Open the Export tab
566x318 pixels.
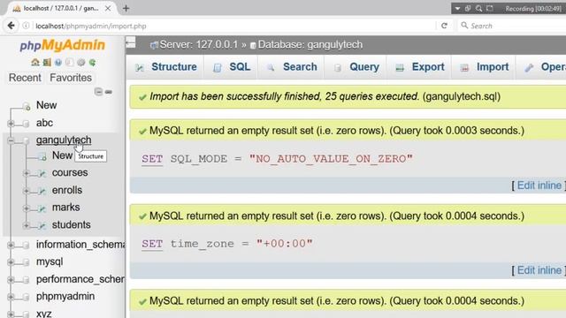(x=420, y=67)
